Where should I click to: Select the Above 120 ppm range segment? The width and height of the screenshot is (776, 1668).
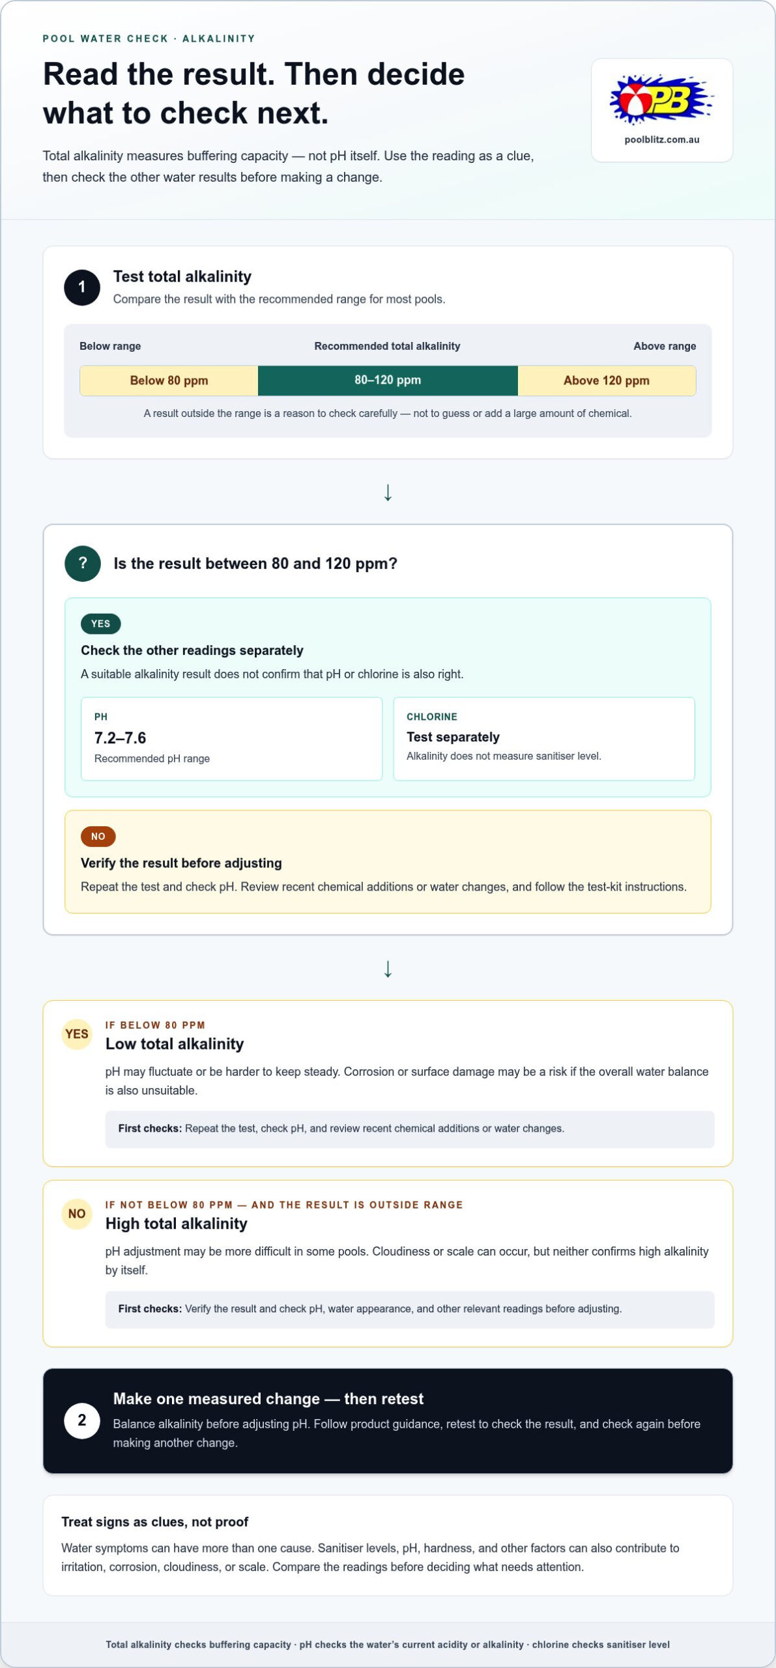point(607,381)
